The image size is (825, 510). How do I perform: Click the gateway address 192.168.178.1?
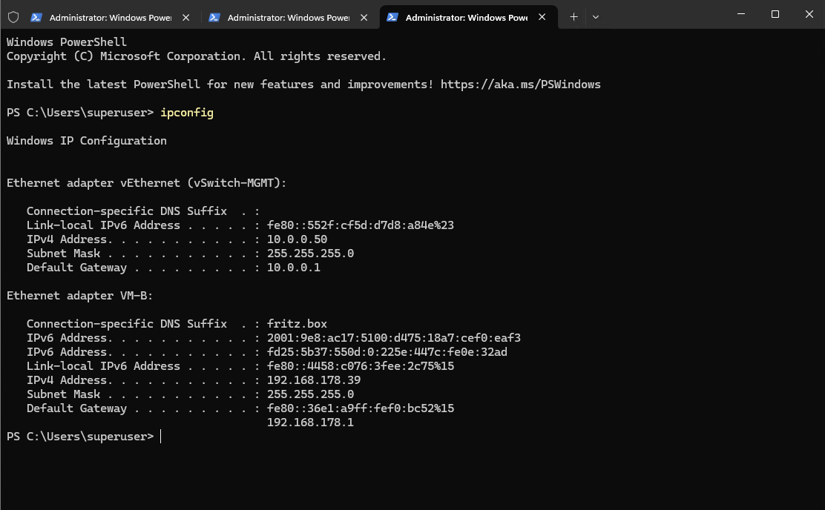pyautogui.click(x=310, y=423)
